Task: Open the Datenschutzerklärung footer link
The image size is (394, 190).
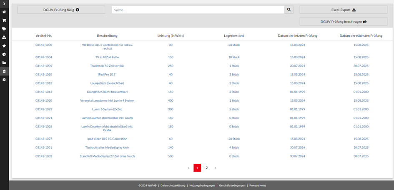Action: (173, 185)
